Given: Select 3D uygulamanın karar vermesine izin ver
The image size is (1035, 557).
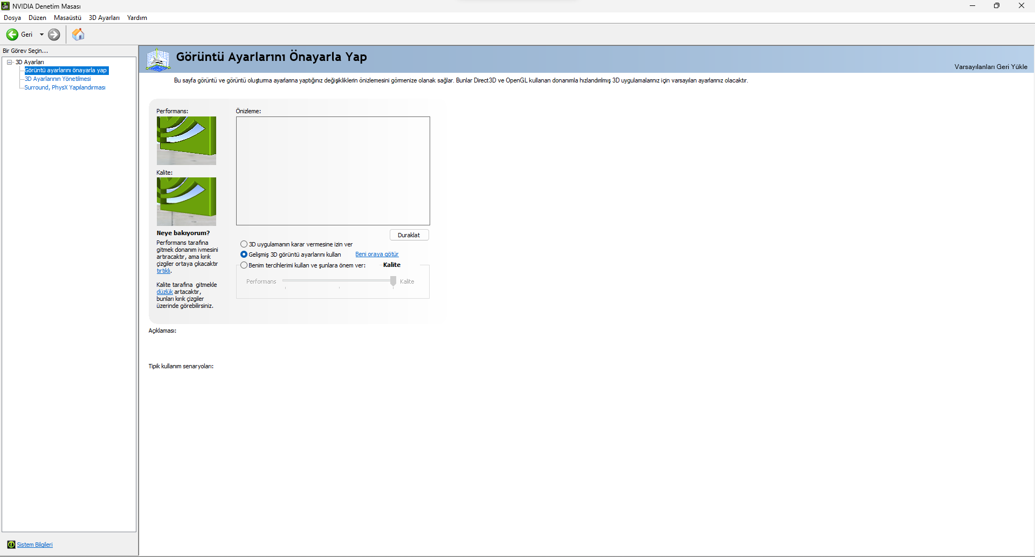Looking at the screenshot, I should 296,244.
